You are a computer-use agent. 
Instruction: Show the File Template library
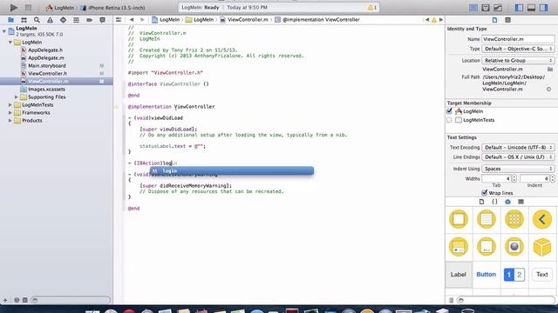[481, 202]
